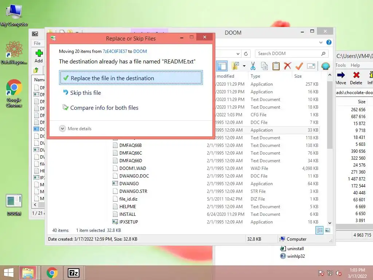Open the DOOM destination folder link

(x=140, y=51)
